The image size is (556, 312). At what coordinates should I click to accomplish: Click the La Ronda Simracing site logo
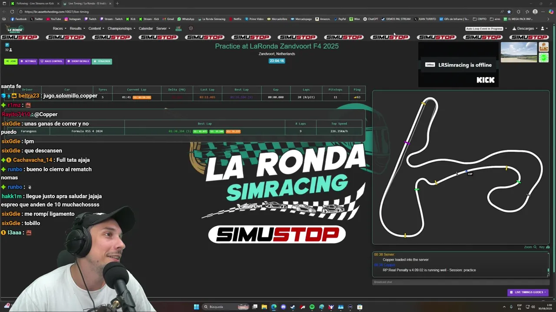pyautogui.click(x=15, y=29)
